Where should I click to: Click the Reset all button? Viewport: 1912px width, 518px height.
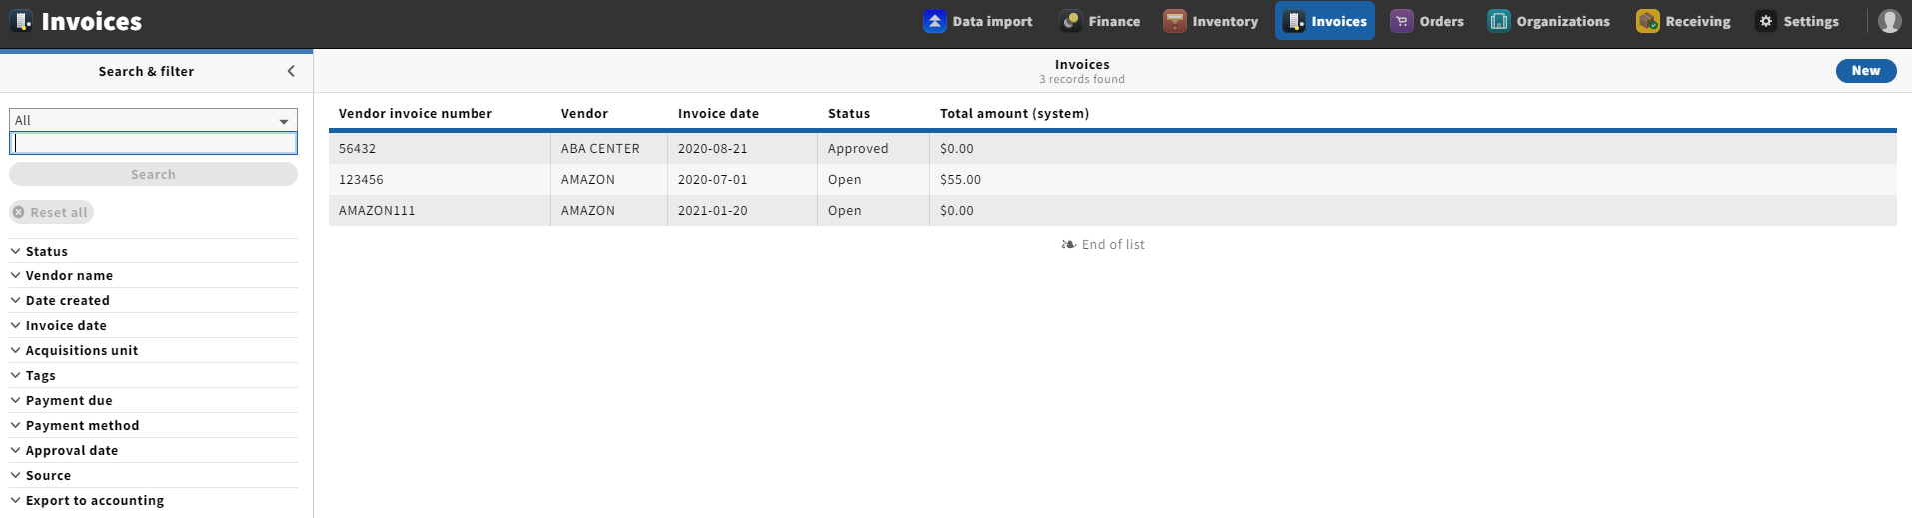coord(52,212)
